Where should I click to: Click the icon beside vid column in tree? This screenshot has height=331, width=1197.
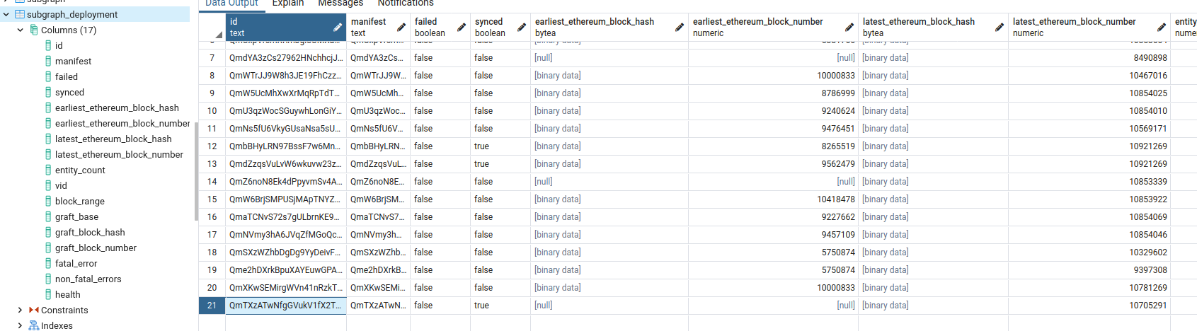click(48, 185)
